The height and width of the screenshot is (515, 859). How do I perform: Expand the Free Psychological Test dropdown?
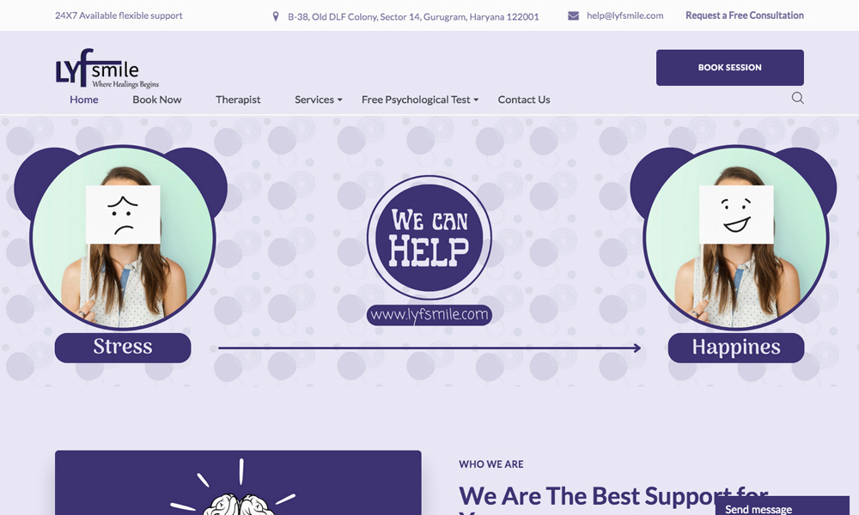(x=420, y=100)
